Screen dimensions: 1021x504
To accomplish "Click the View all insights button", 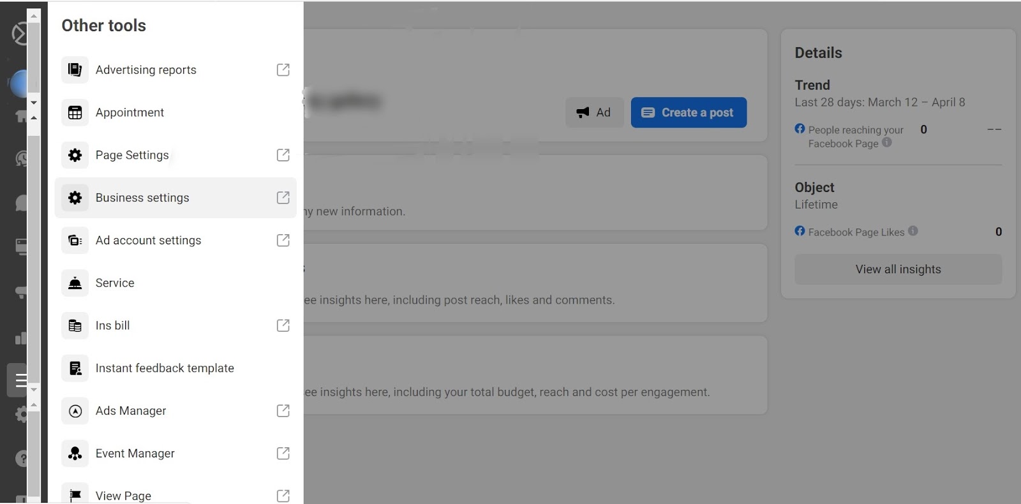I will pos(898,269).
